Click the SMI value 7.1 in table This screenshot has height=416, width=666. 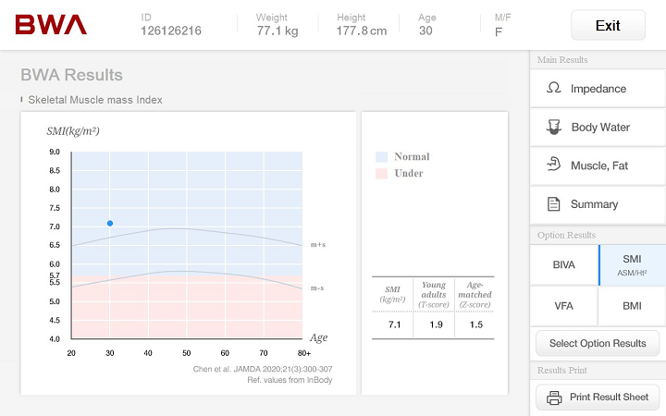pos(393,324)
